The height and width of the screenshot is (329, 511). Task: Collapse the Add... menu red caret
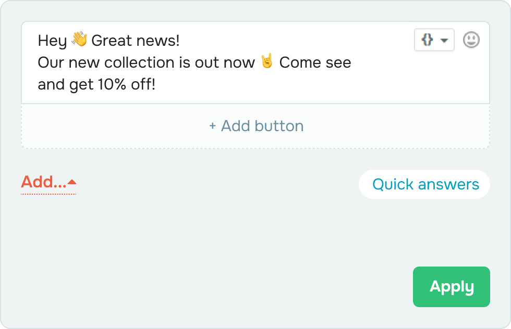click(72, 182)
